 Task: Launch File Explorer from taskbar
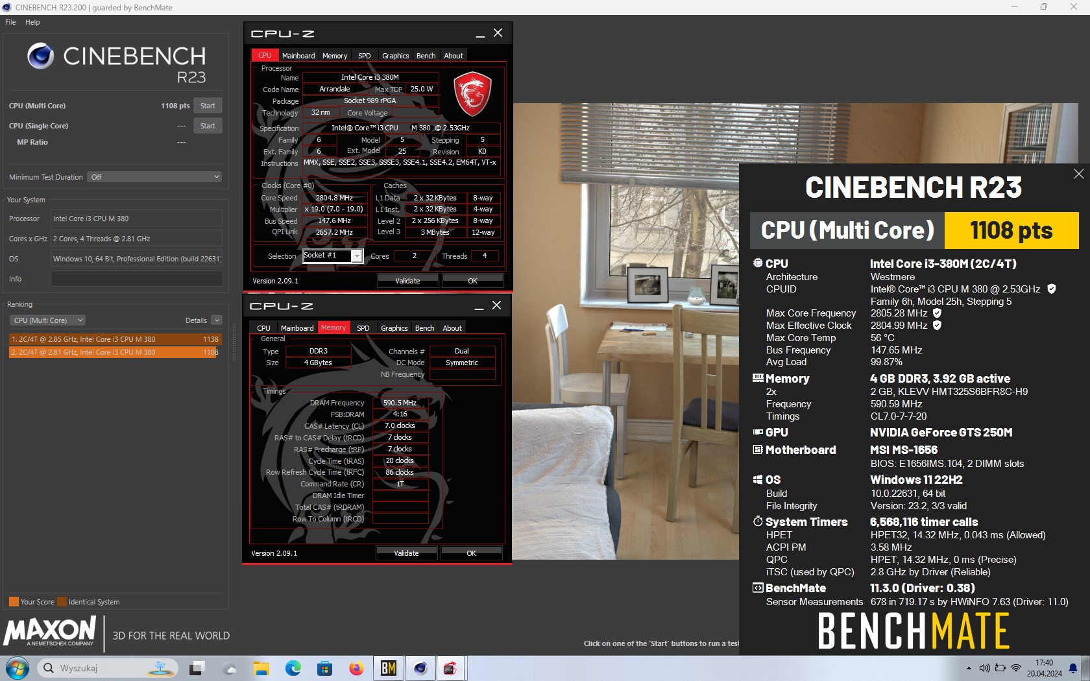point(261,668)
